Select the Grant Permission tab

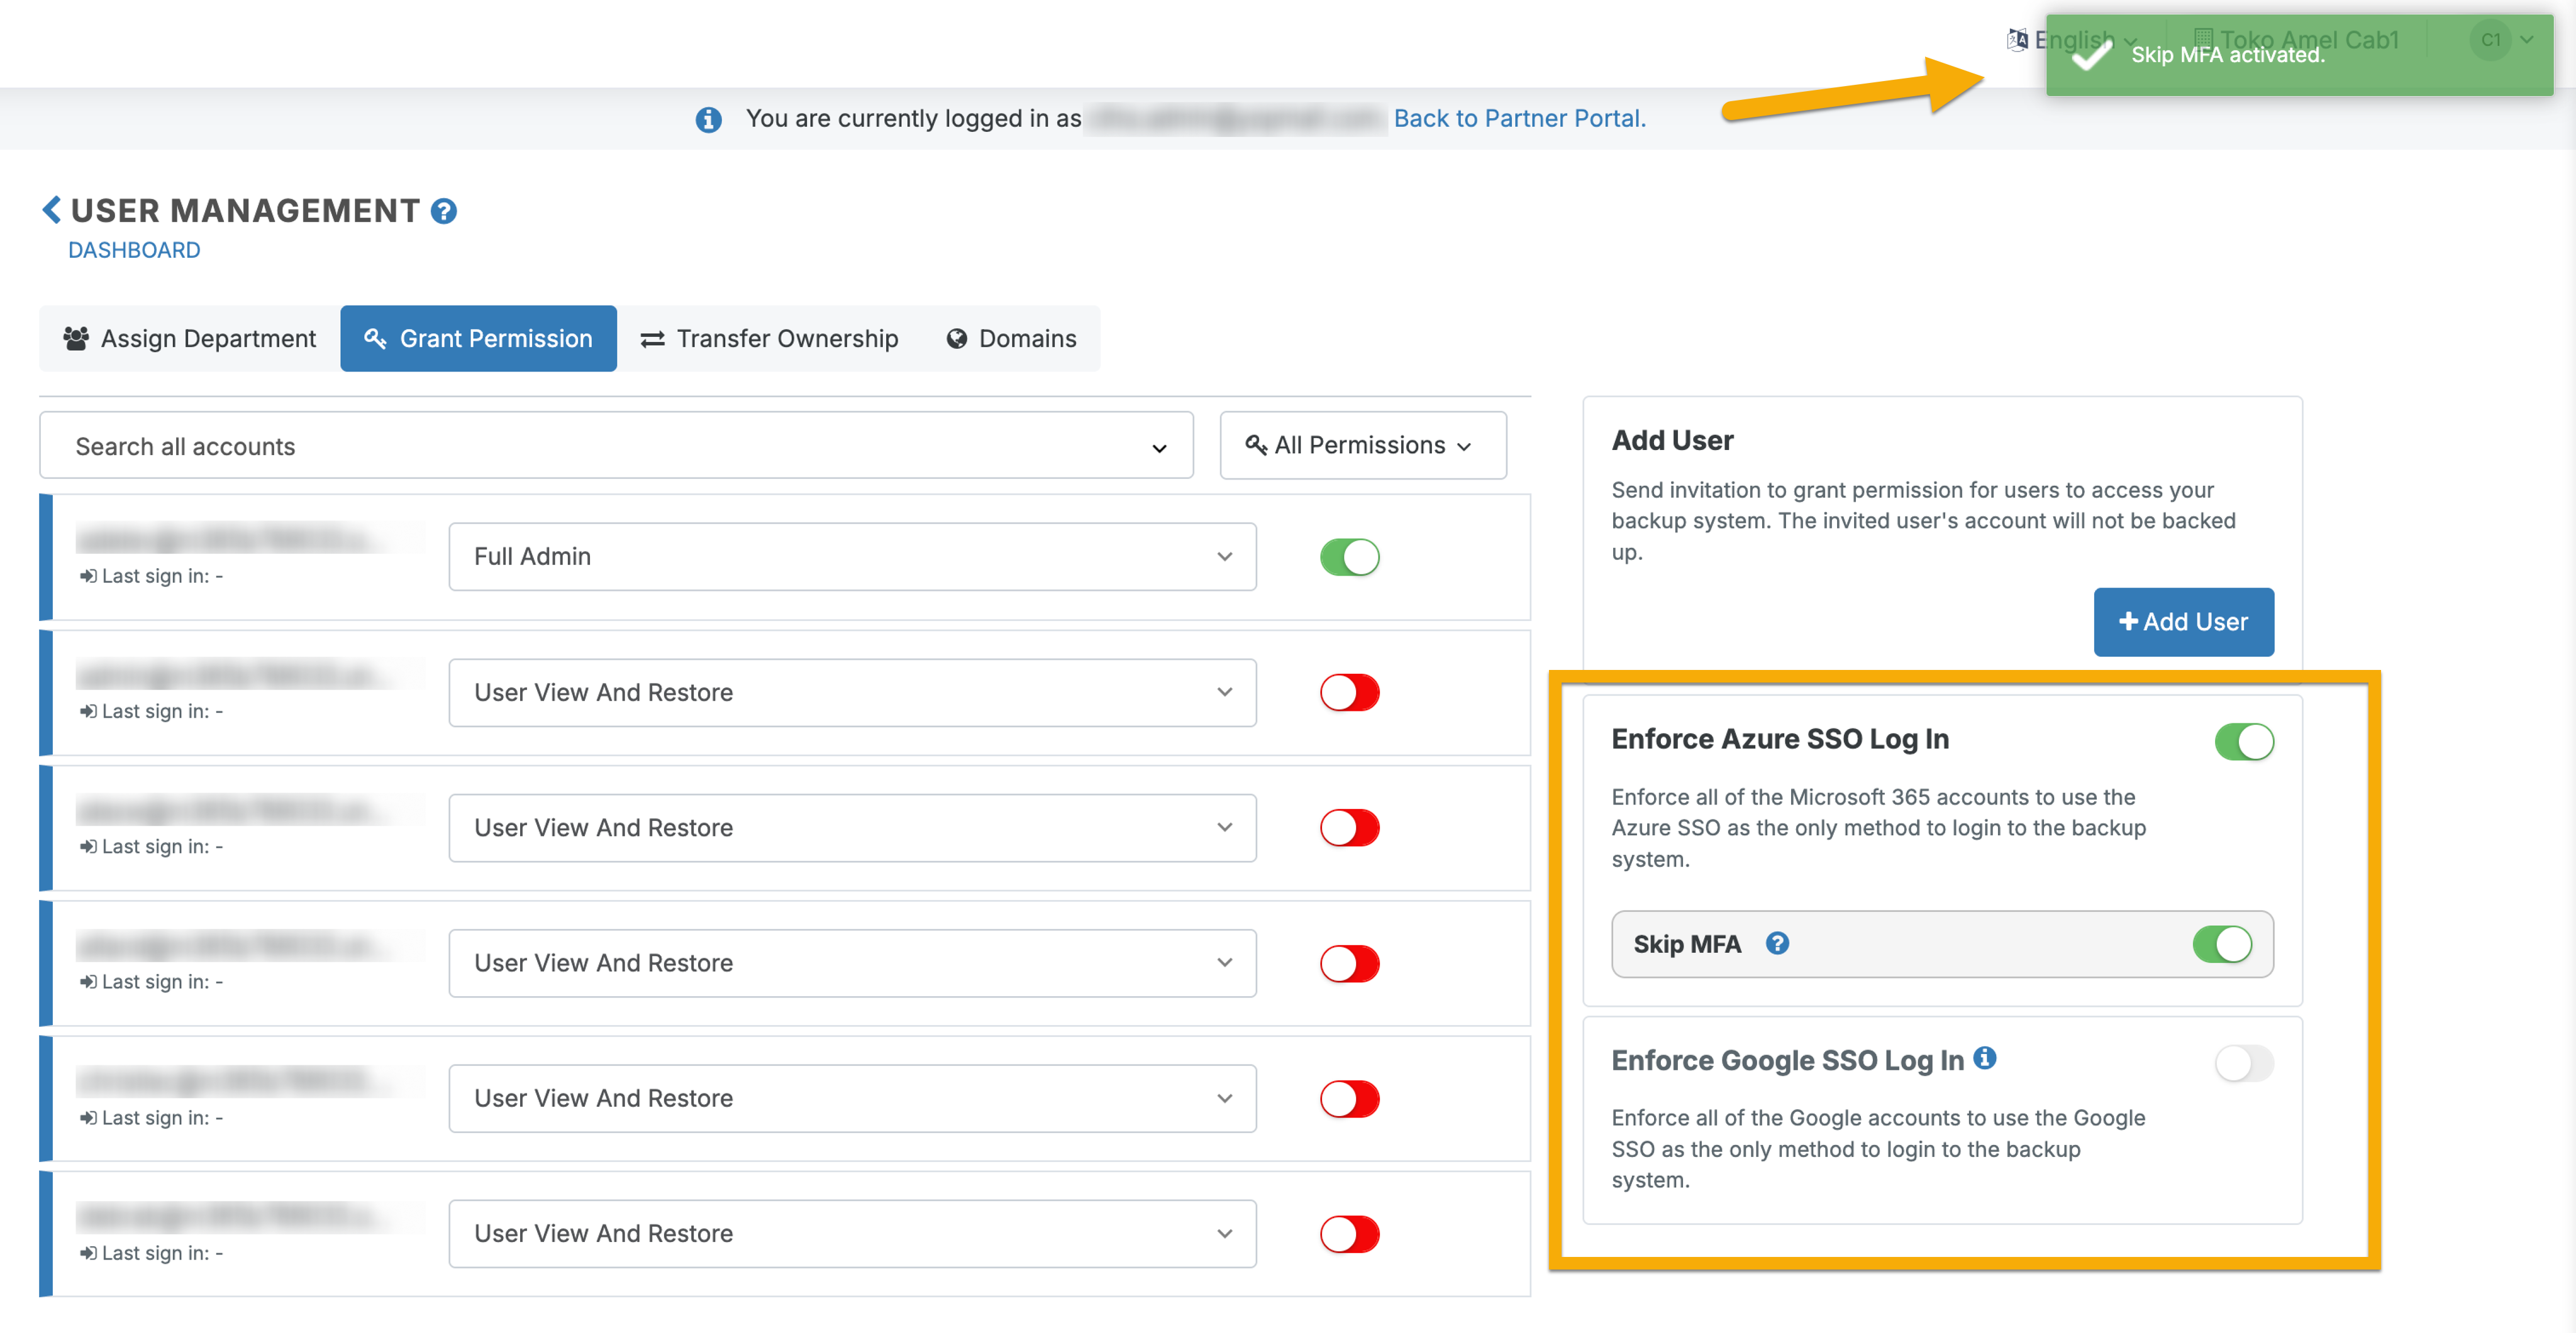478,339
